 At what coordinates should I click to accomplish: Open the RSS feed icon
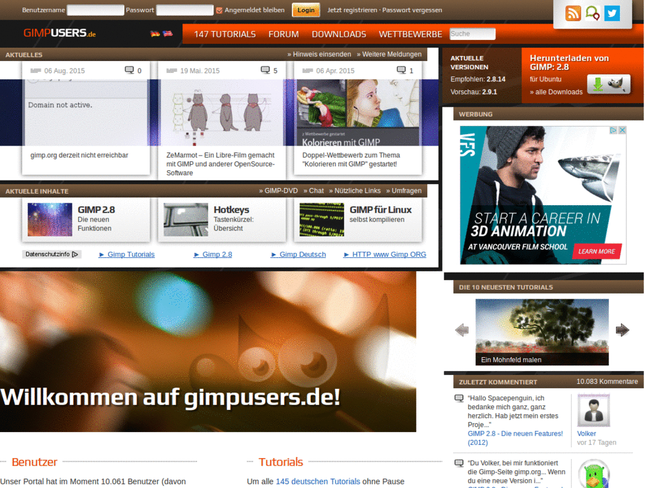573,13
